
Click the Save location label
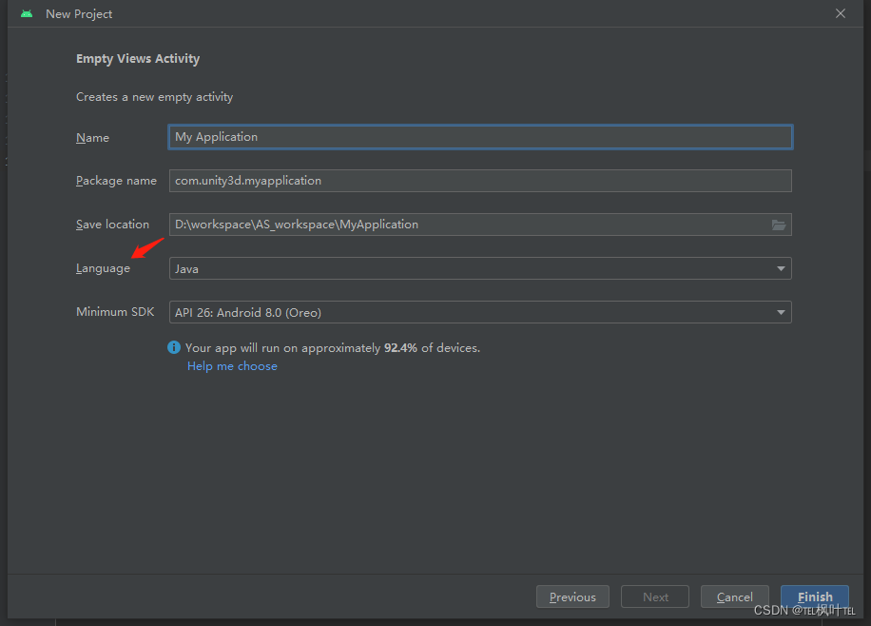(112, 225)
